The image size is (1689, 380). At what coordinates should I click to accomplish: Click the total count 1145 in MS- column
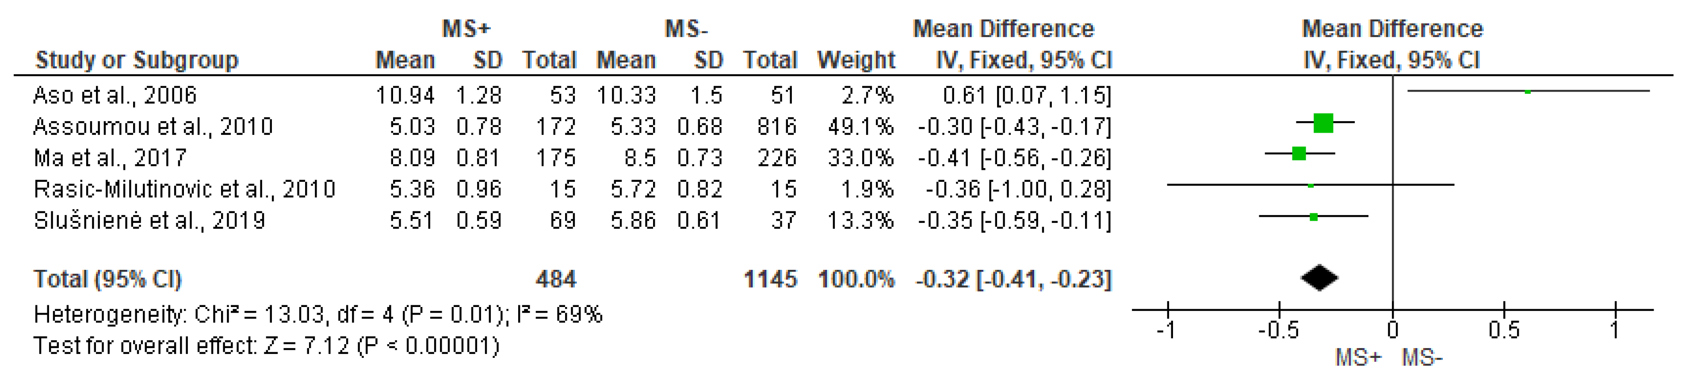[770, 280]
